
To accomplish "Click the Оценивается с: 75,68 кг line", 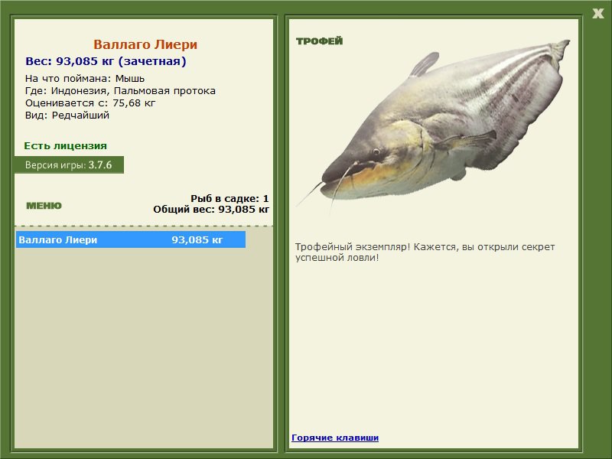I will (x=90, y=103).
